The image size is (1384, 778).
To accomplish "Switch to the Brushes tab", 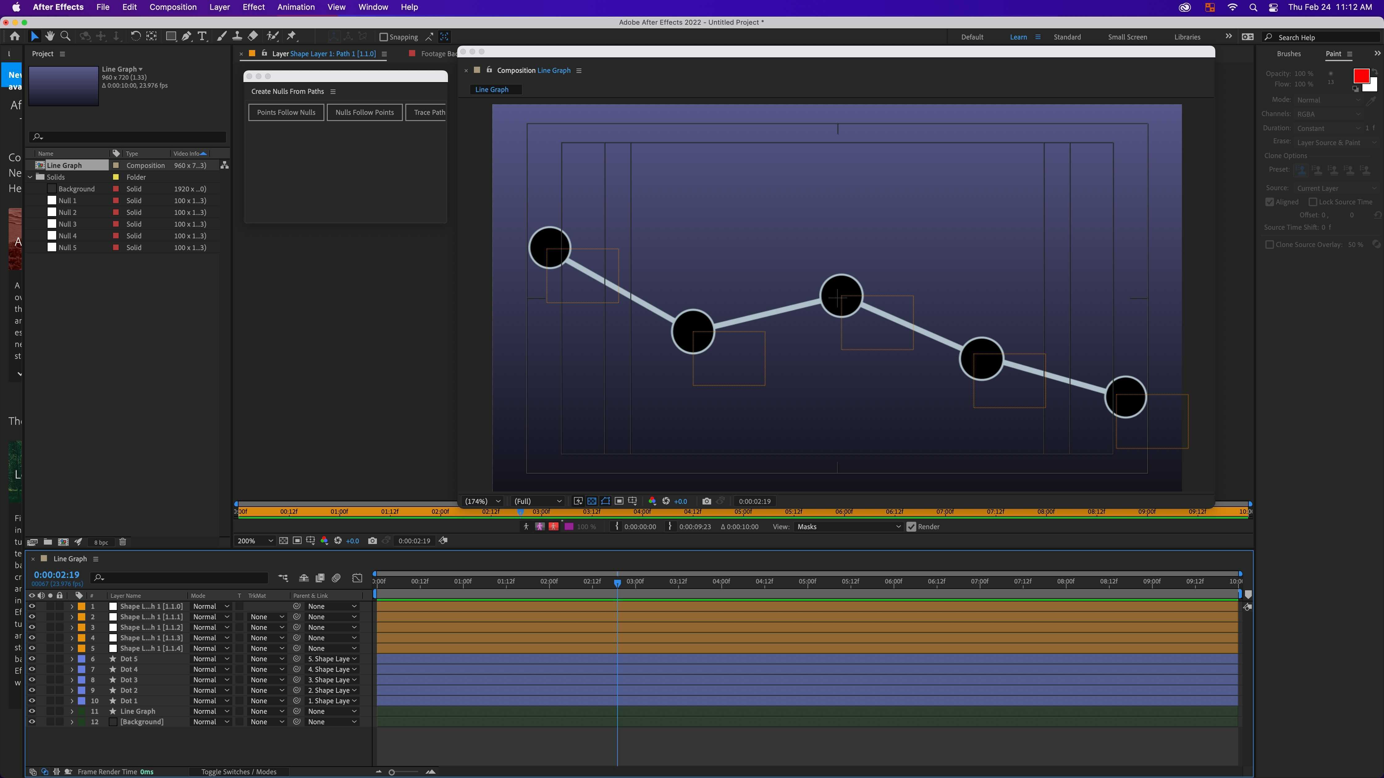I will pos(1288,54).
